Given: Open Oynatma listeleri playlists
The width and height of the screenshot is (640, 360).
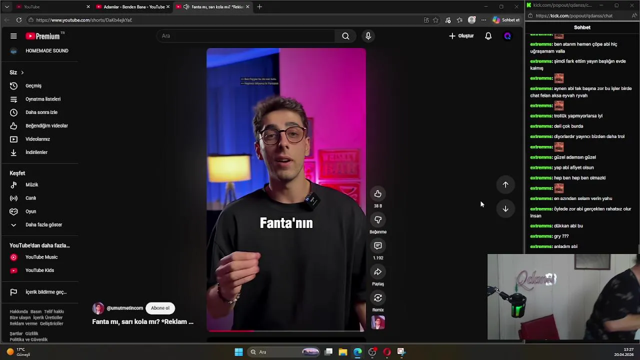Looking at the screenshot, I should coord(42,99).
